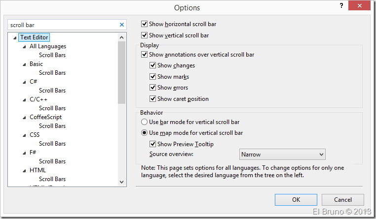Select Scroll Bars under All Languages
Screen dimensions: 376x219
click(x=52, y=55)
